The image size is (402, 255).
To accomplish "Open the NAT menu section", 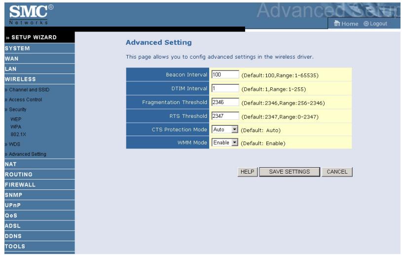I will (39, 164).
